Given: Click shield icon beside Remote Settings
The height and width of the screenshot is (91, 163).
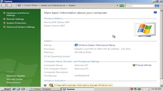Looking at the screenshot, I should (x=4, y=19).
